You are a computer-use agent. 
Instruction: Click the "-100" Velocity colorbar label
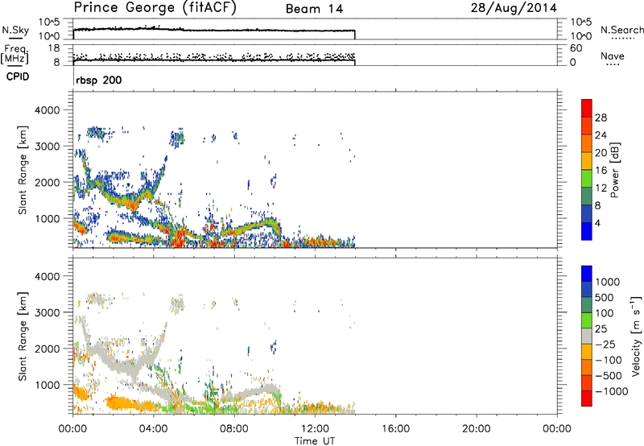[609, 360]
